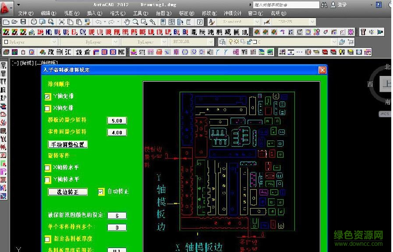Screen dimensions: 393x252
Task: Save the drawing with the floppy disk icon
Action: 23,22
